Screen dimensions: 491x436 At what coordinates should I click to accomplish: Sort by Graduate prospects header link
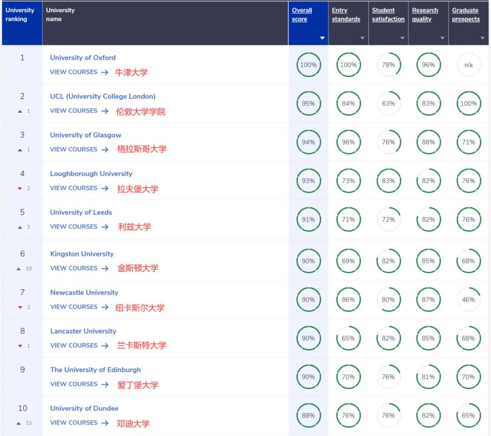(466, 15)
